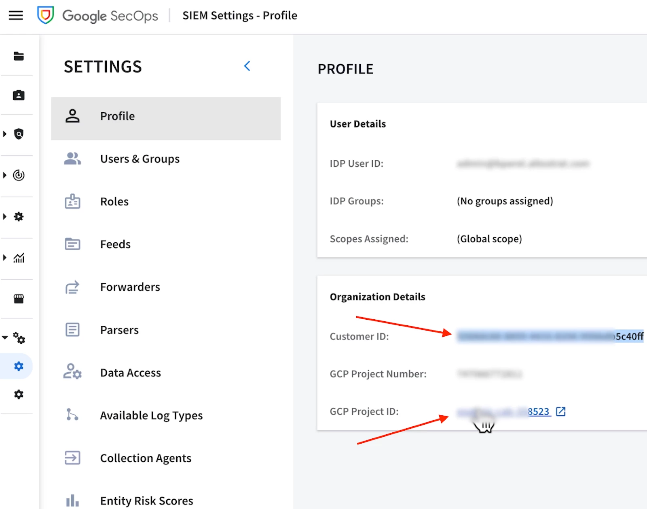
Task: Select the Customer ID value ending 5c40ff
Action: coord(550,336)
